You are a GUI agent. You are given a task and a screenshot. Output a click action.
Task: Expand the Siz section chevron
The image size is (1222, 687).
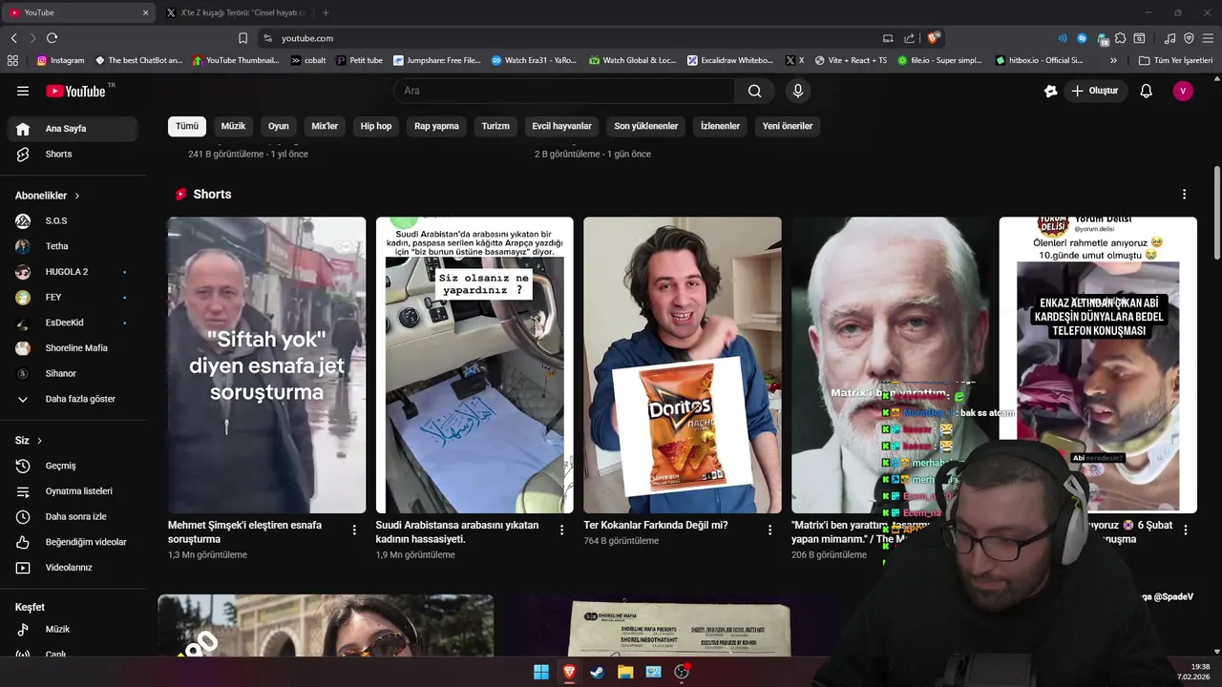pyautogui.click(x=40, y=441)
